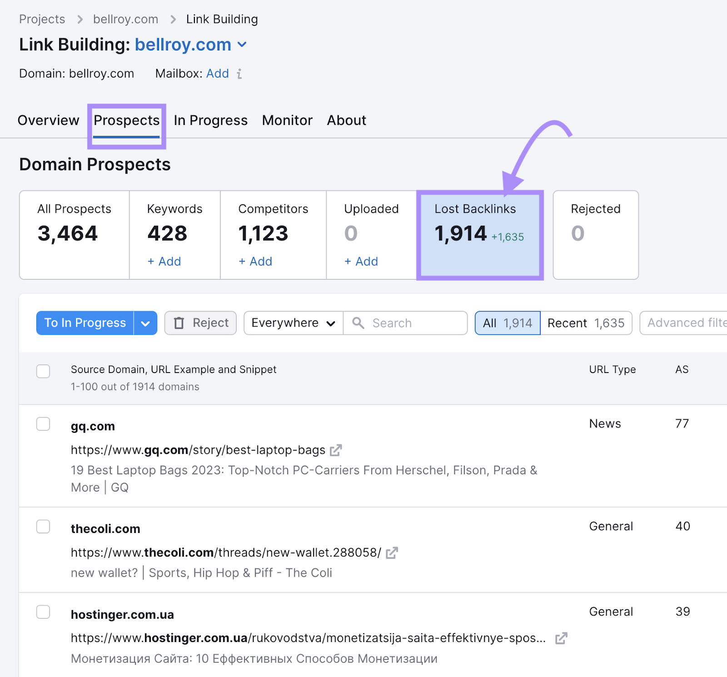727x677 pixels.
Task: Switch to the In Progress tab
Action: click(211, 120)
